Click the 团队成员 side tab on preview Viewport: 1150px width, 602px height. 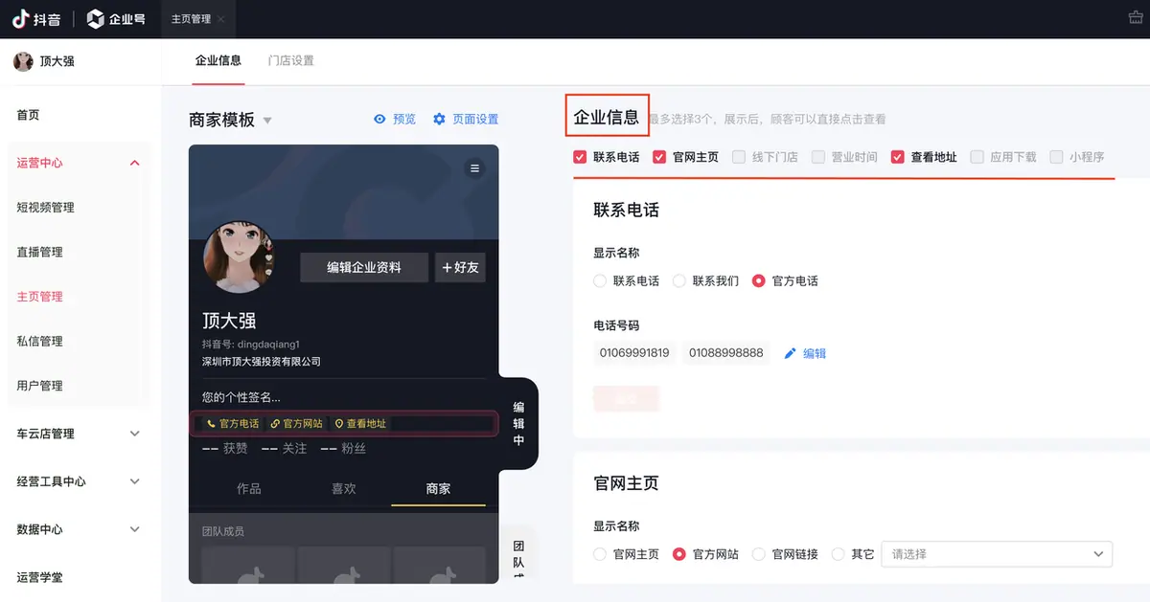[x=518, y=553]
